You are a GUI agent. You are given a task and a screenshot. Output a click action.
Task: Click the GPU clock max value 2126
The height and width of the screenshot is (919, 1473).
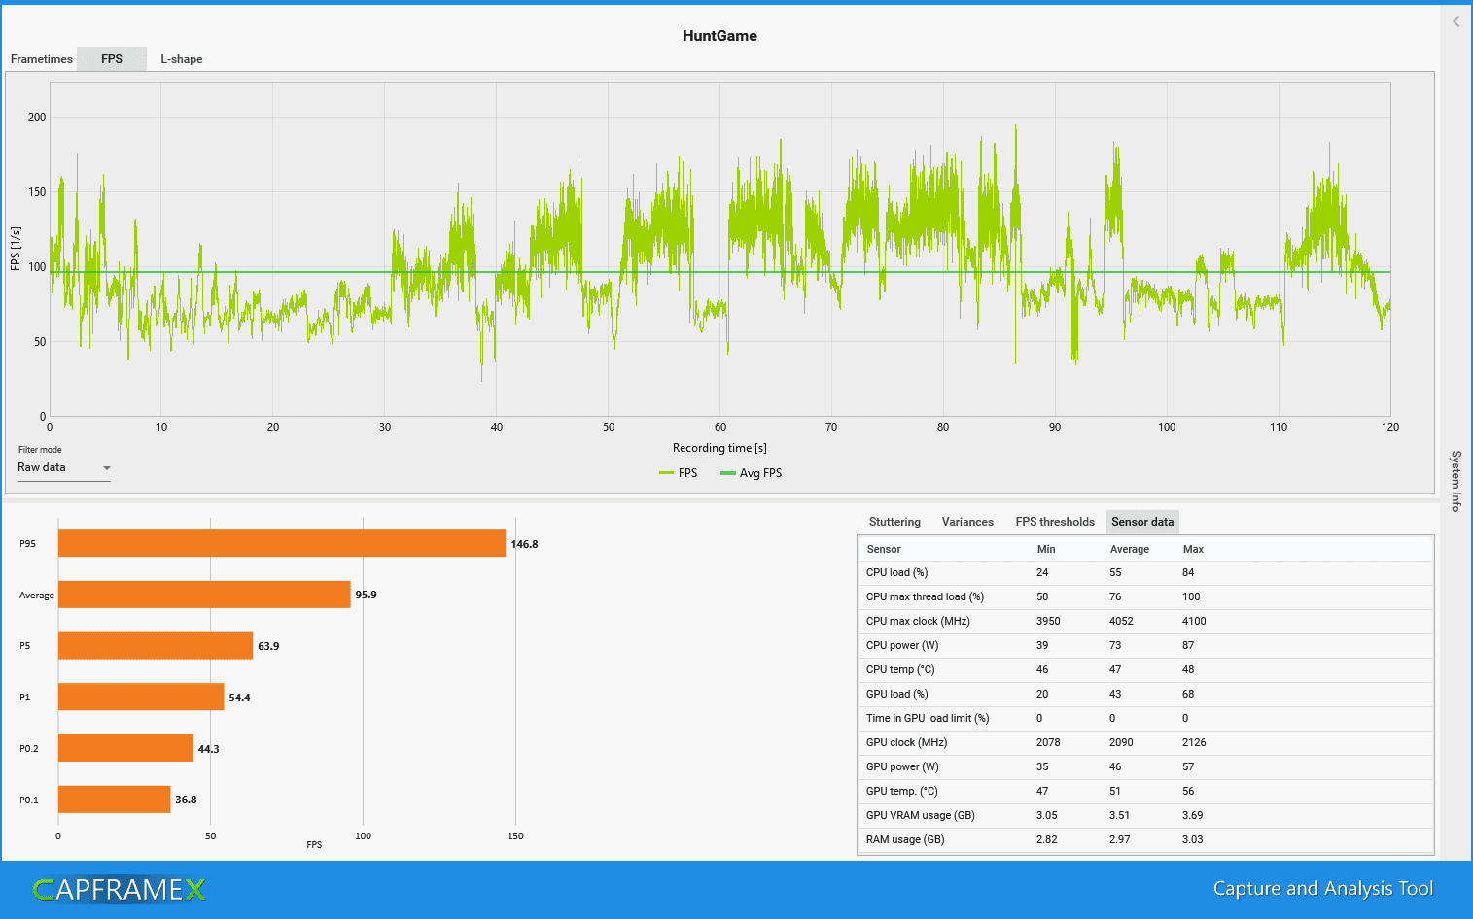pos(1194,742)
